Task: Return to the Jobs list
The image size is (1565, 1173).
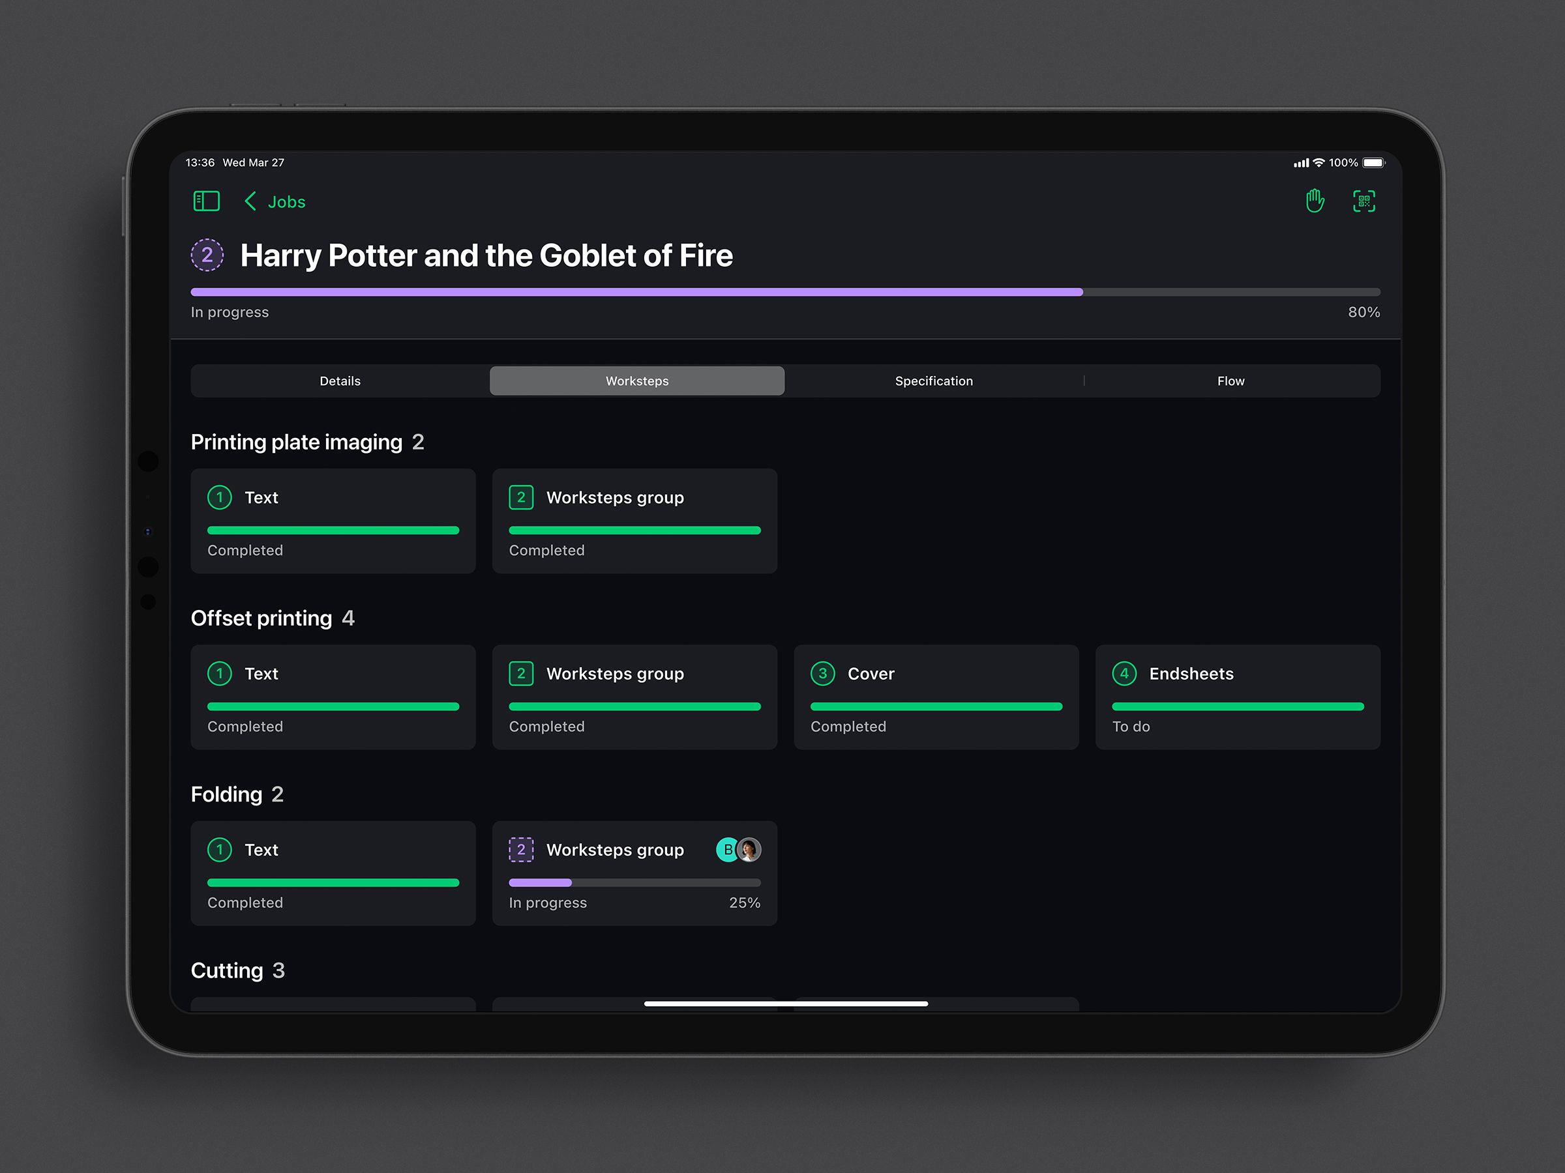Action: pos(286,202)
